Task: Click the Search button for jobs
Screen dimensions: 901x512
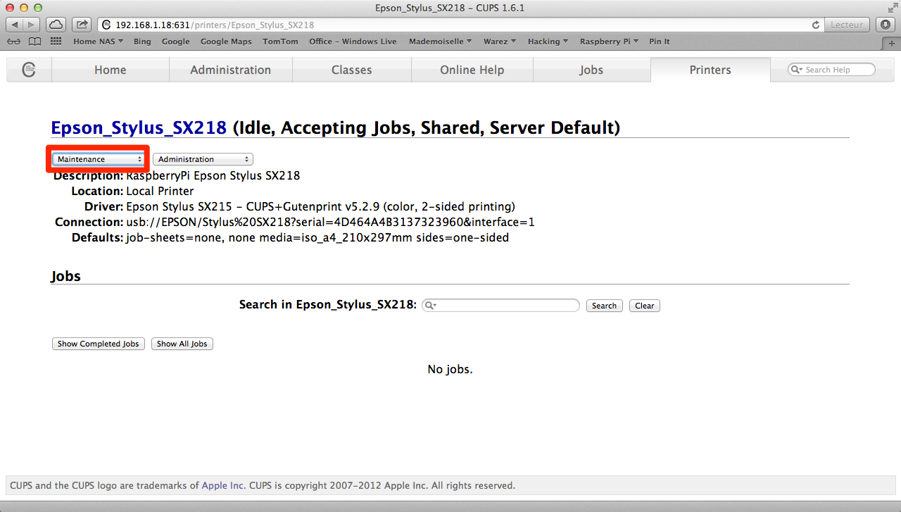Action: coord(604,306)
